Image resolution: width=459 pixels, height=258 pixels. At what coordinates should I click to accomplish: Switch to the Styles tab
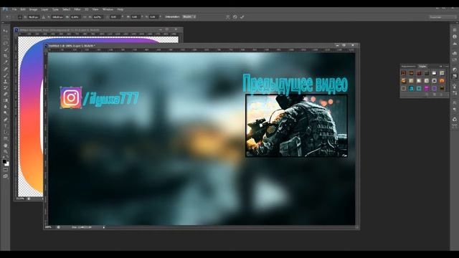pyautogui.click(x=422, y=67)
